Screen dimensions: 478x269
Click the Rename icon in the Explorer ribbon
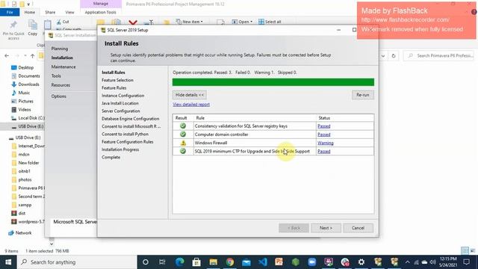(x=149, y=22)
